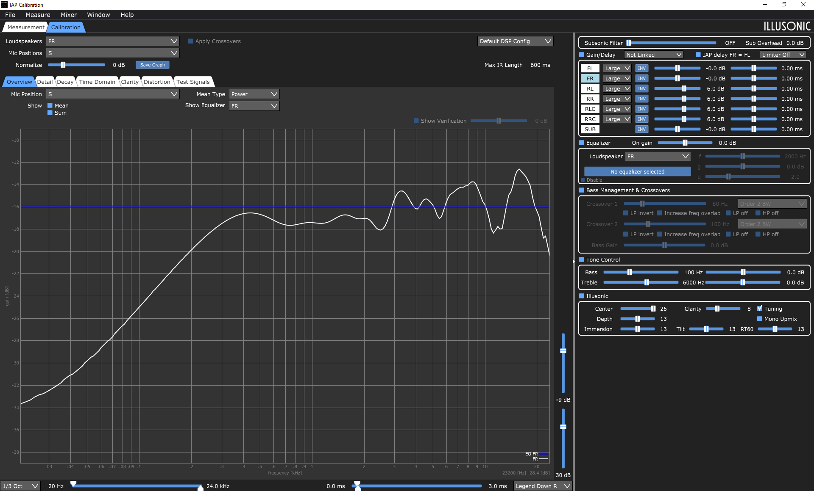Open the Default DSP Config dropdown
814x491 pixels.
[515, 41]
